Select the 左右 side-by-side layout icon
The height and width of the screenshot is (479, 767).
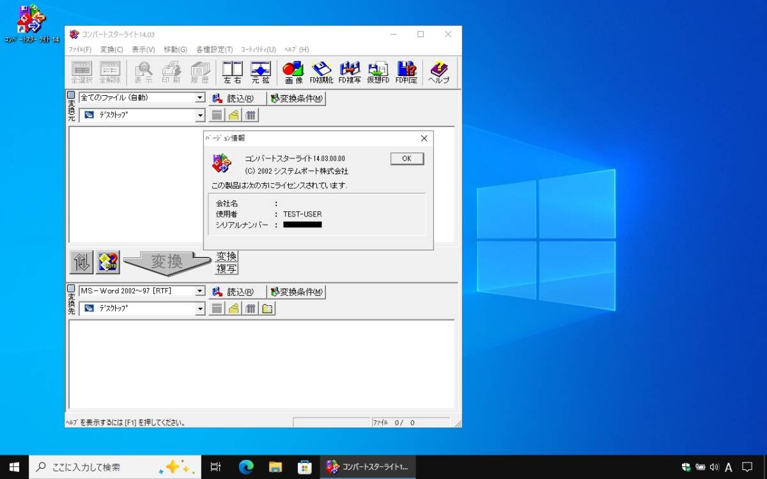pos(233,72)
